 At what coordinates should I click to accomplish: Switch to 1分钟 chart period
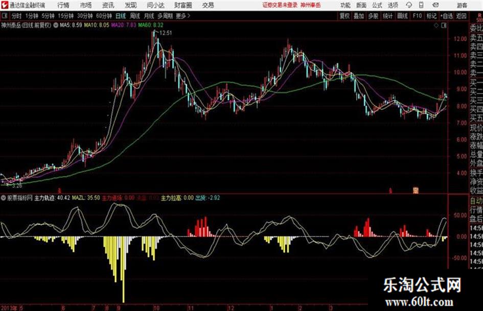click(x=31, y=16)
